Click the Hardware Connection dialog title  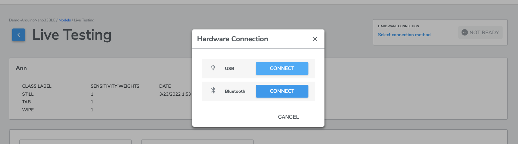click(x=232, y=39)
